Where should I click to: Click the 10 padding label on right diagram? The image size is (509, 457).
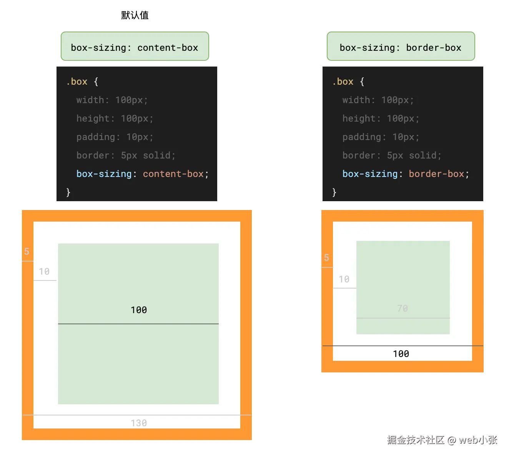(344, 279)
